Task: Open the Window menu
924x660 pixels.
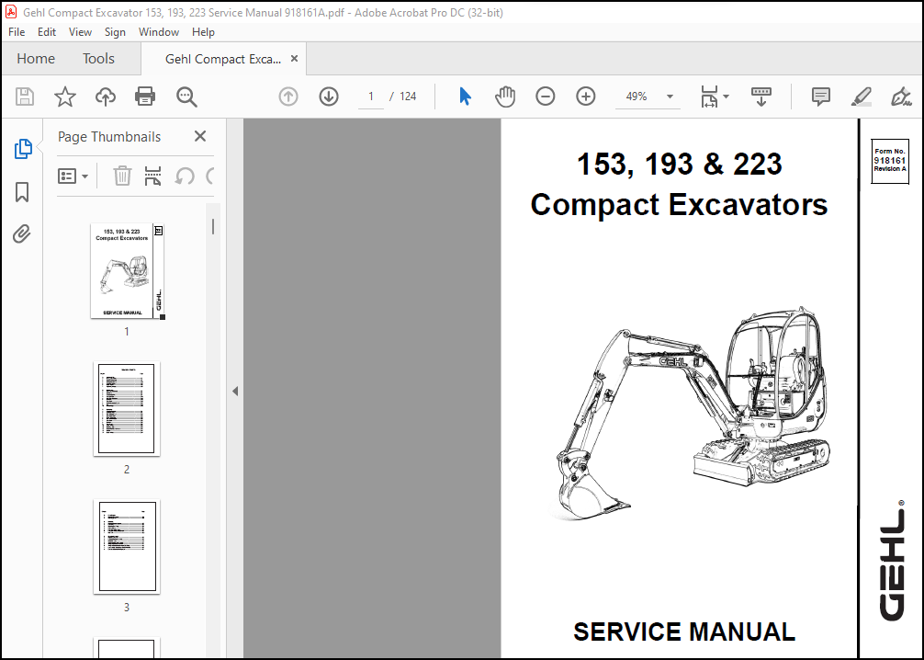Action: pos(159,32)
